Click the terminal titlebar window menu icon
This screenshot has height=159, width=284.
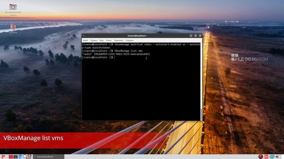84,36
